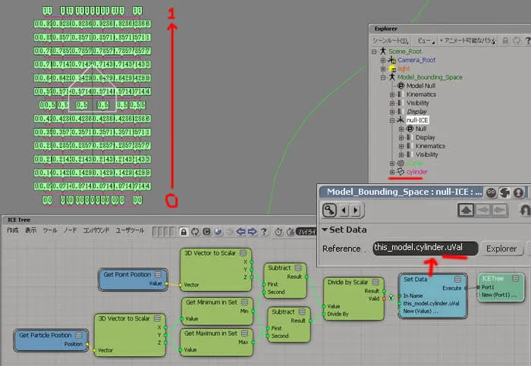Click the key icon in property editor

coord(329,210)
